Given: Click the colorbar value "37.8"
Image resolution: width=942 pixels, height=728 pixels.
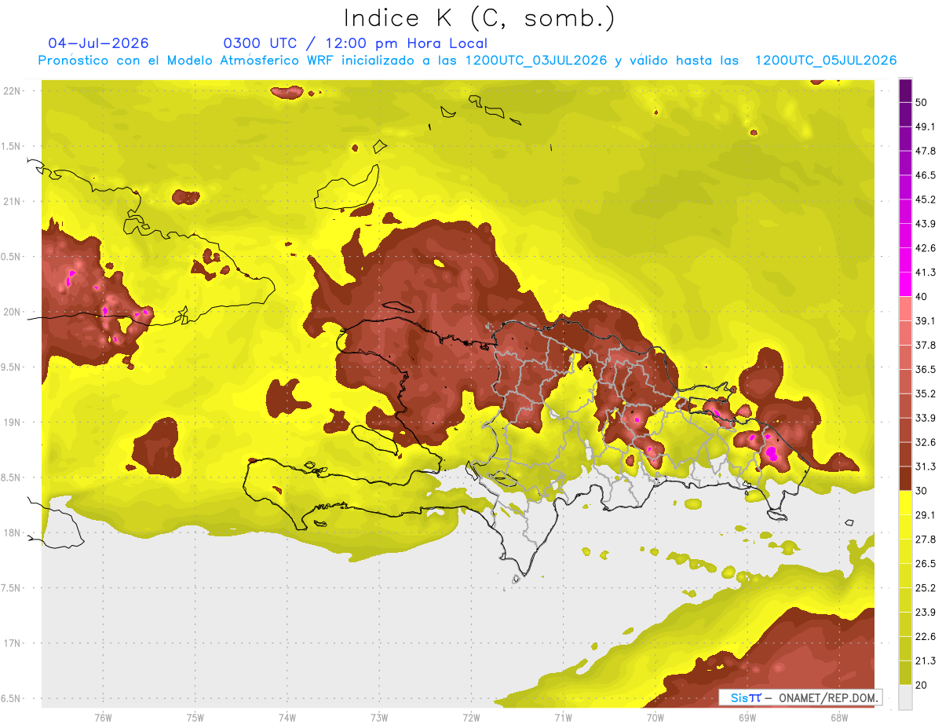Looking at the screenshot, I should 925,346.
